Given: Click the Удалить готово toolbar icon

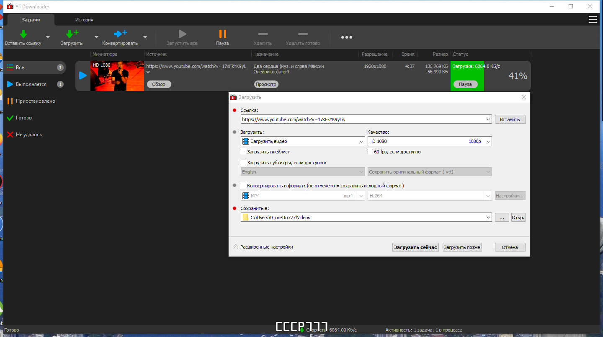Looking at the screenshot, I should coord(303,34).
